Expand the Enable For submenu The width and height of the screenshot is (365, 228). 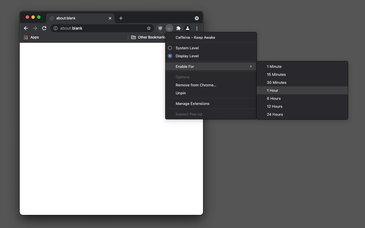pyautogui.click(x=211, y=66)
